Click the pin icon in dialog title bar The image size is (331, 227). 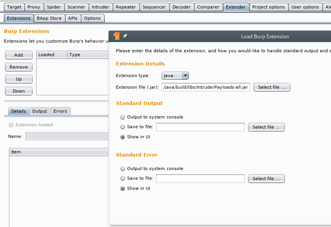(x=125, y=36)
